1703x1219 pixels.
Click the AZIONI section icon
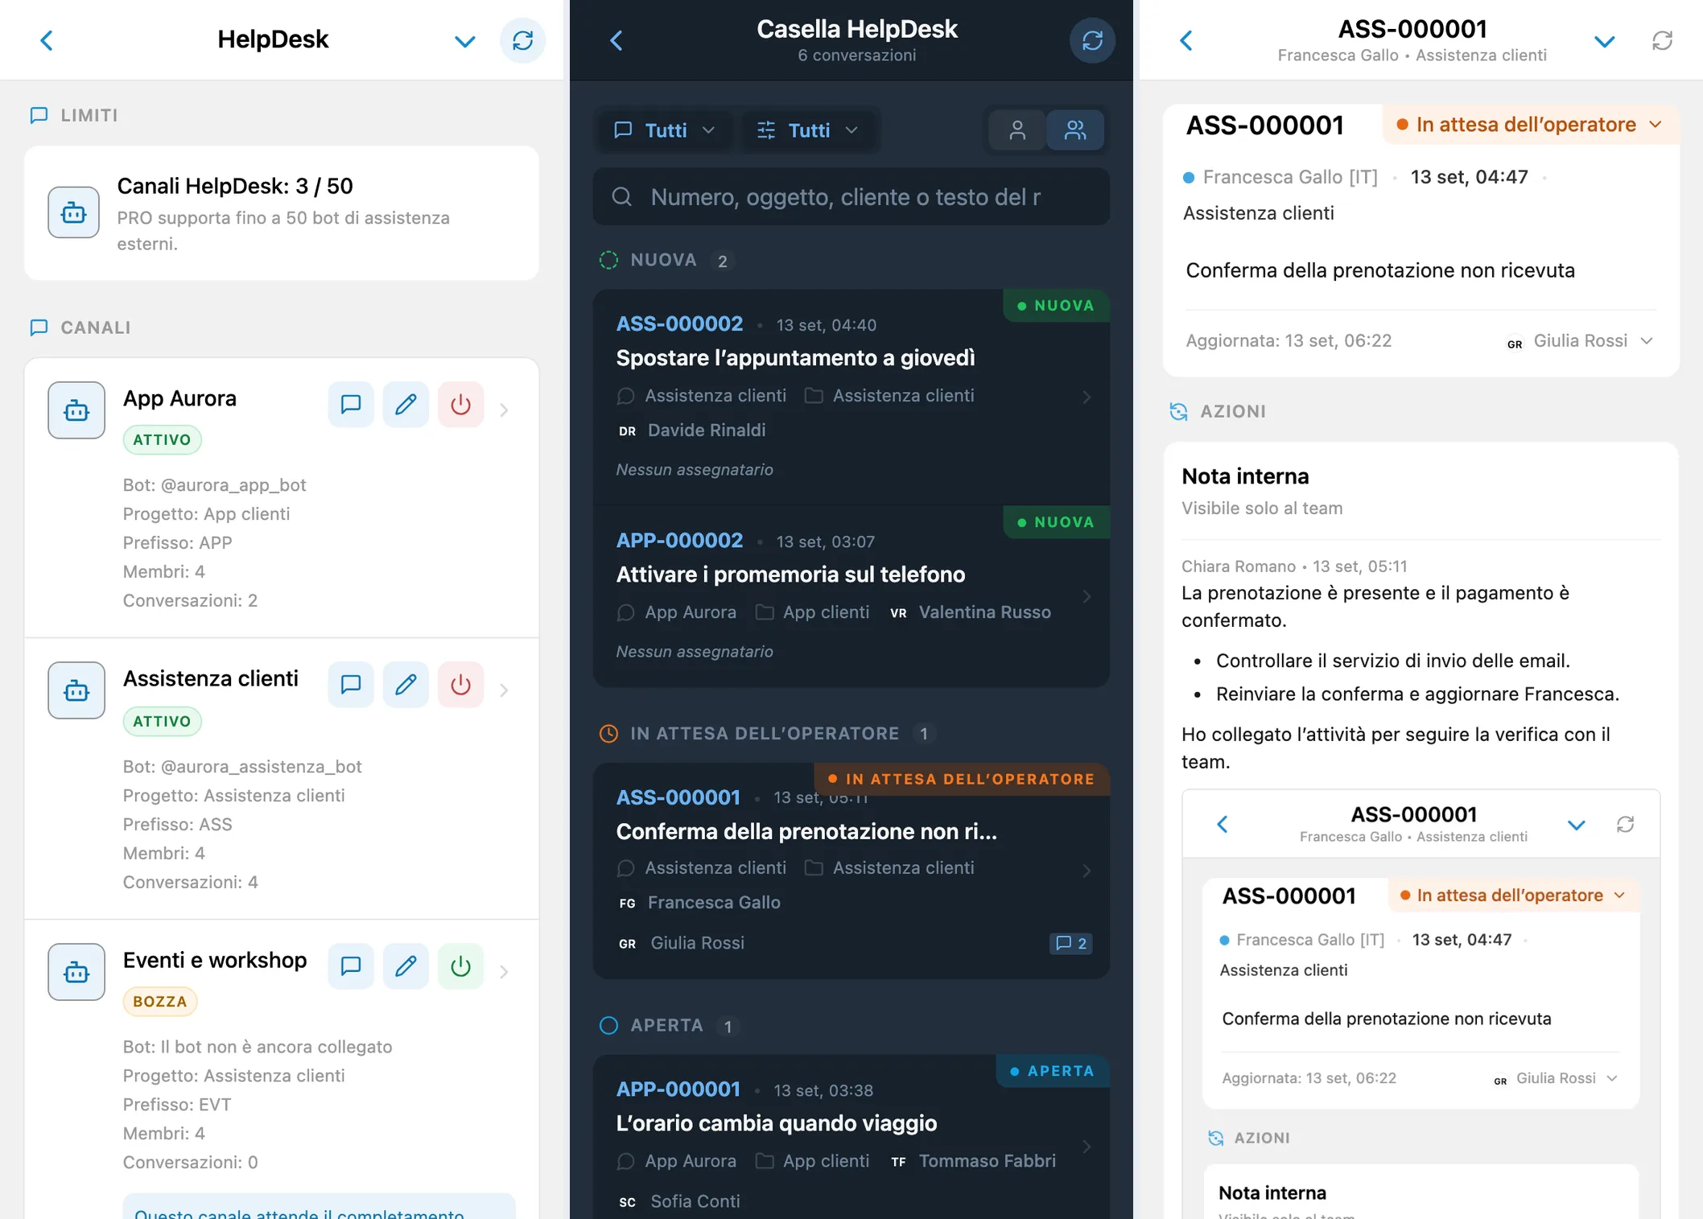pos(1178,412)
